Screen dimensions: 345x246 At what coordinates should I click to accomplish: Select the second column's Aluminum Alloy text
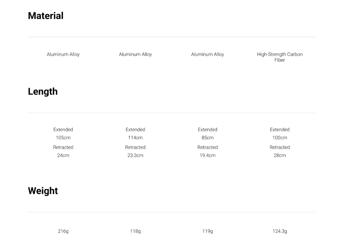pyautogui.click(x=135, y=54)
